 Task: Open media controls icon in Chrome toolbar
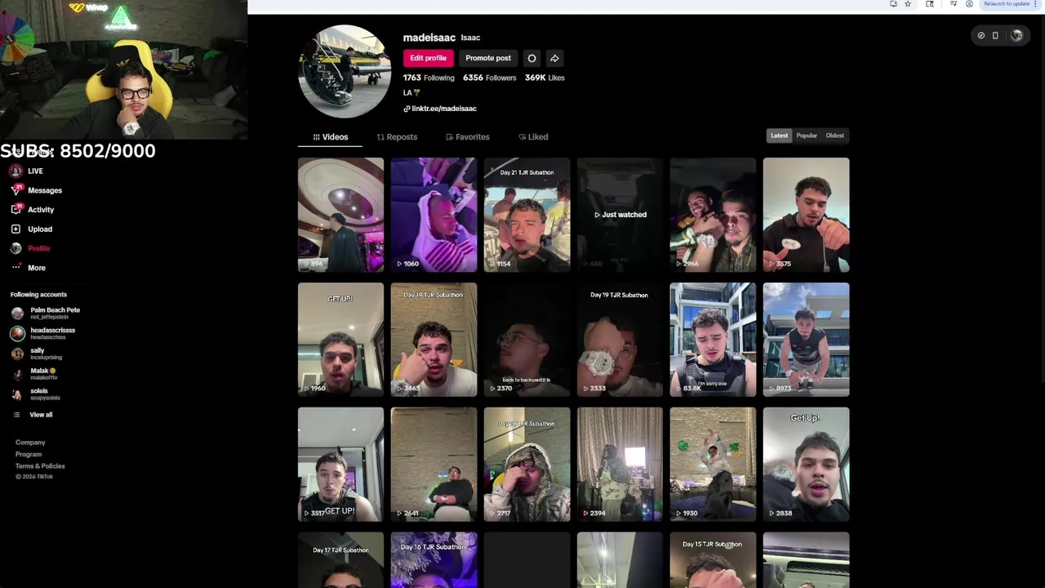[953, 4]
